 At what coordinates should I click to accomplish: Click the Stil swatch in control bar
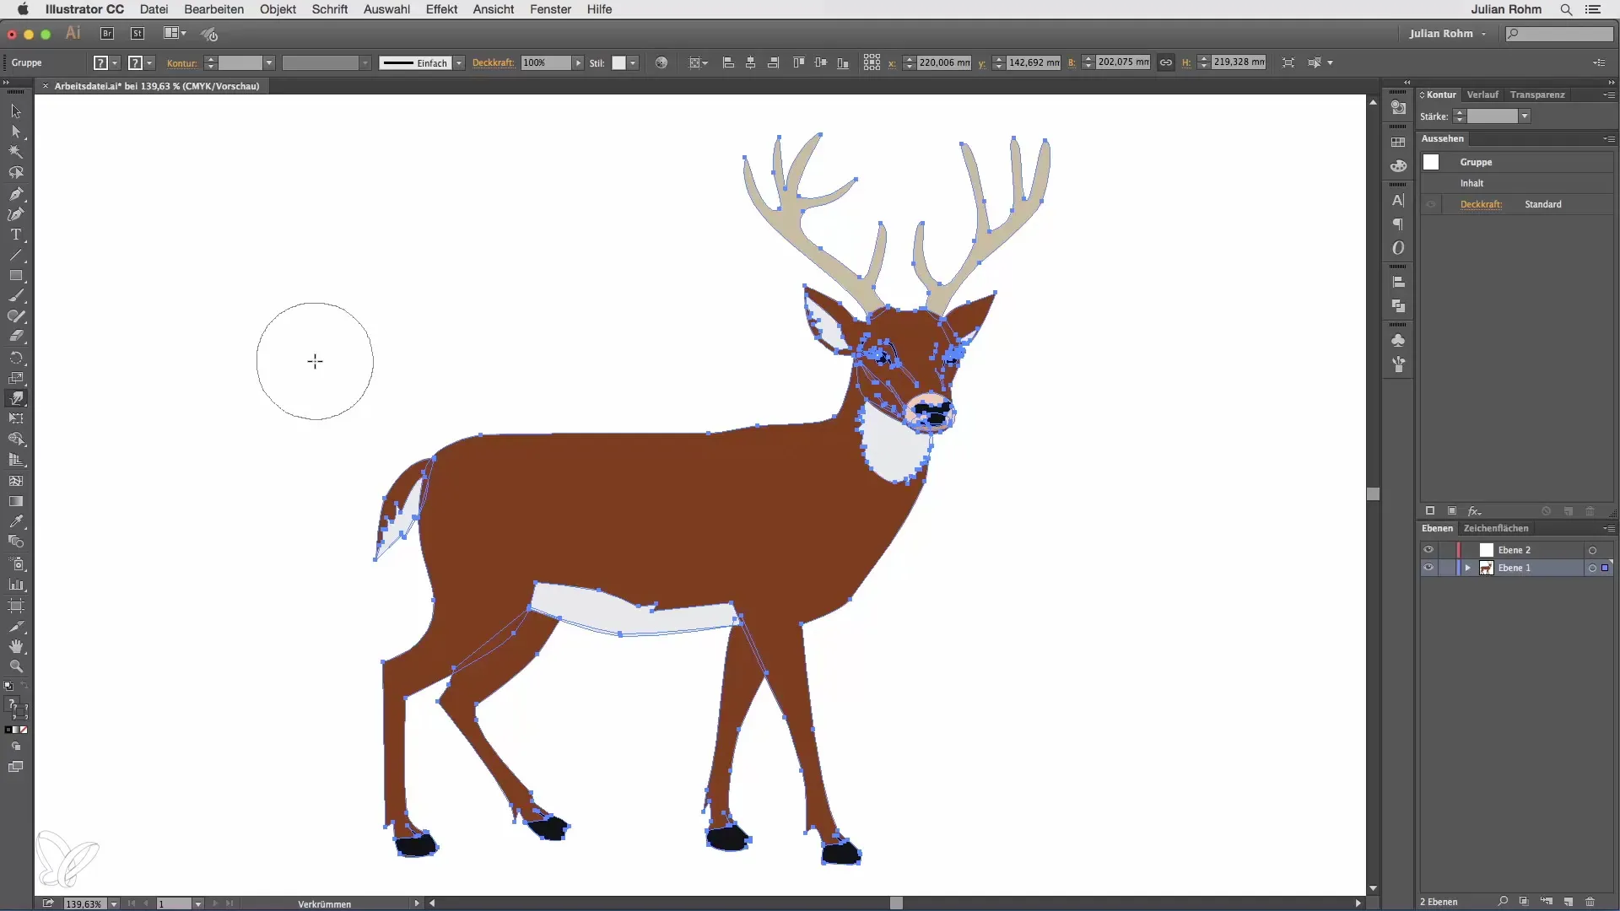click(619, 63)
